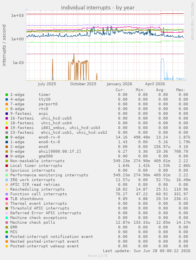This screenshot has height=260, width=196.
Task: Click the swatch beside eno0-rx-0
Action: tap(7, 137)
